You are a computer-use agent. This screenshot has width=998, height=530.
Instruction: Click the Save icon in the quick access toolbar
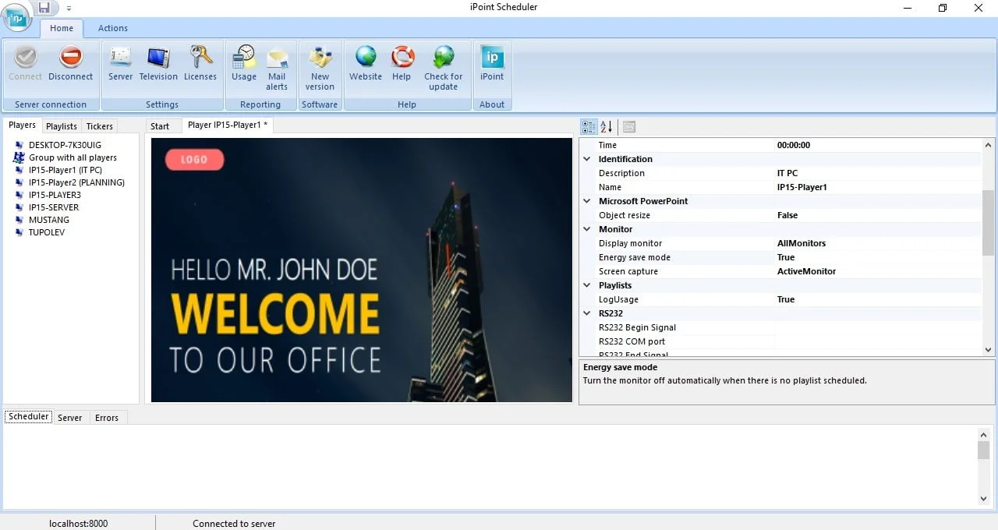44,8
